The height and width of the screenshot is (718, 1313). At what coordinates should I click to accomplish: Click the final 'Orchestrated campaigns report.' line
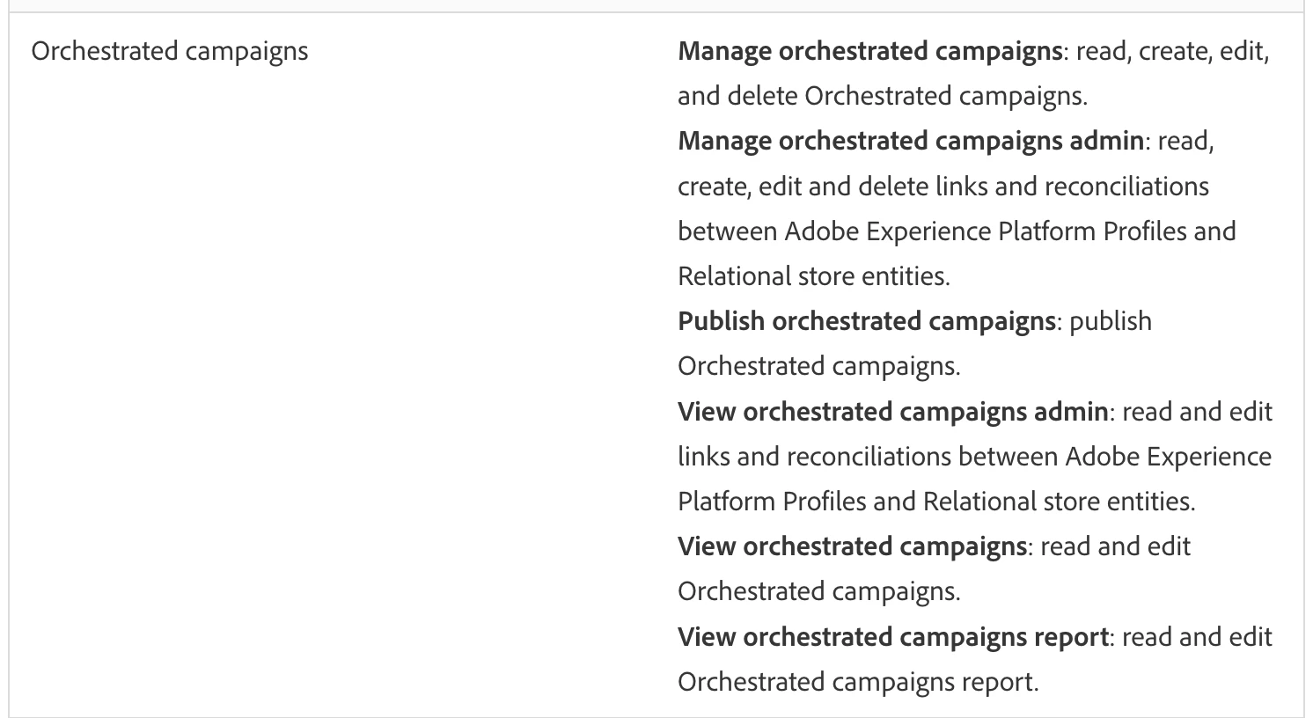point(858,682)
